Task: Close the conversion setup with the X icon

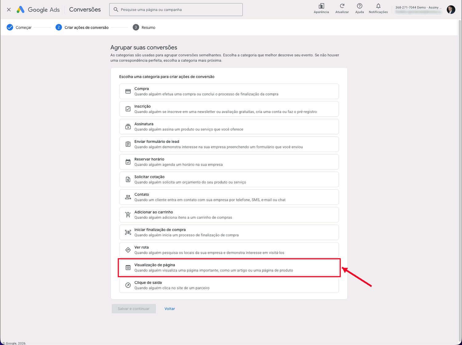Action: click(9, 10)
